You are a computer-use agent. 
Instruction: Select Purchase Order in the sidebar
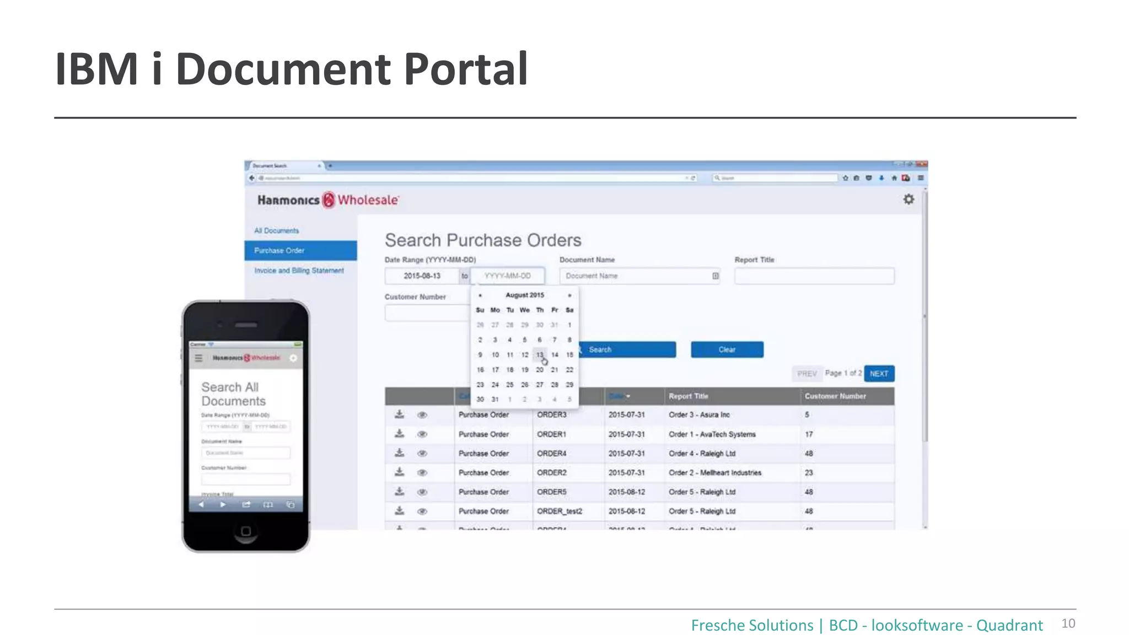point(300,250)
